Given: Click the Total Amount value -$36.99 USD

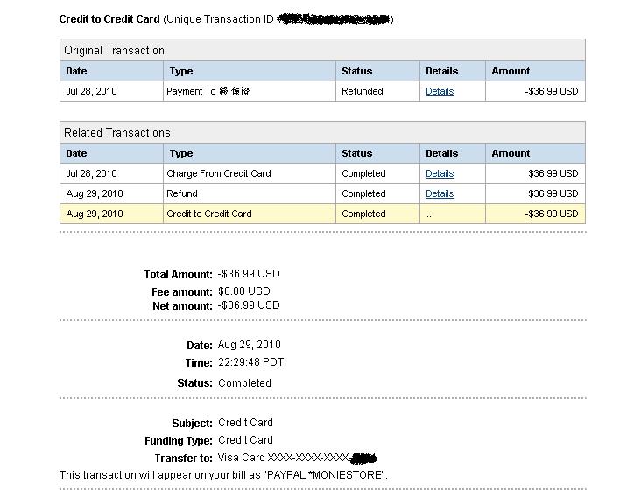Looking at the screenshot, I should pos(249,274).
